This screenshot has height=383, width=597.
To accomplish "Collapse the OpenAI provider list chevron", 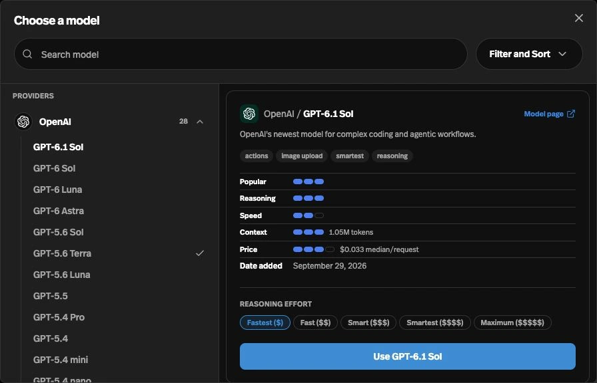I will [x=199, y=122].
